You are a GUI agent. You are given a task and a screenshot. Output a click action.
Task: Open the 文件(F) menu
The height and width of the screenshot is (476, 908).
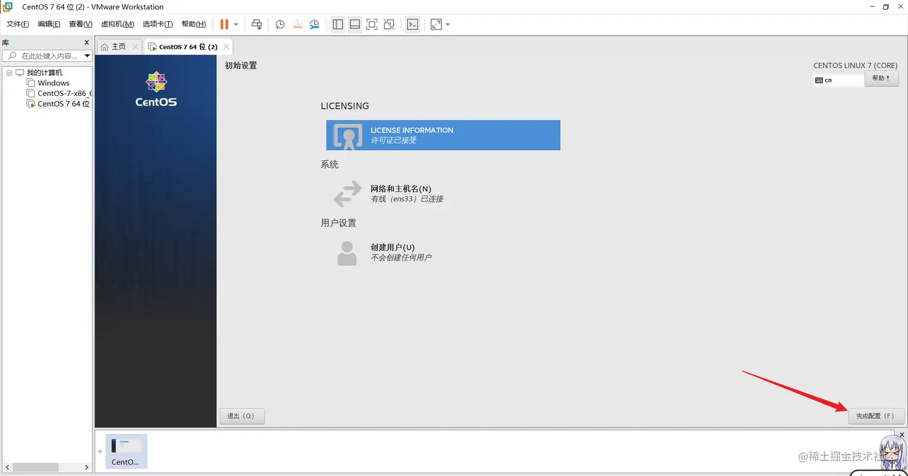click(17, 24)
